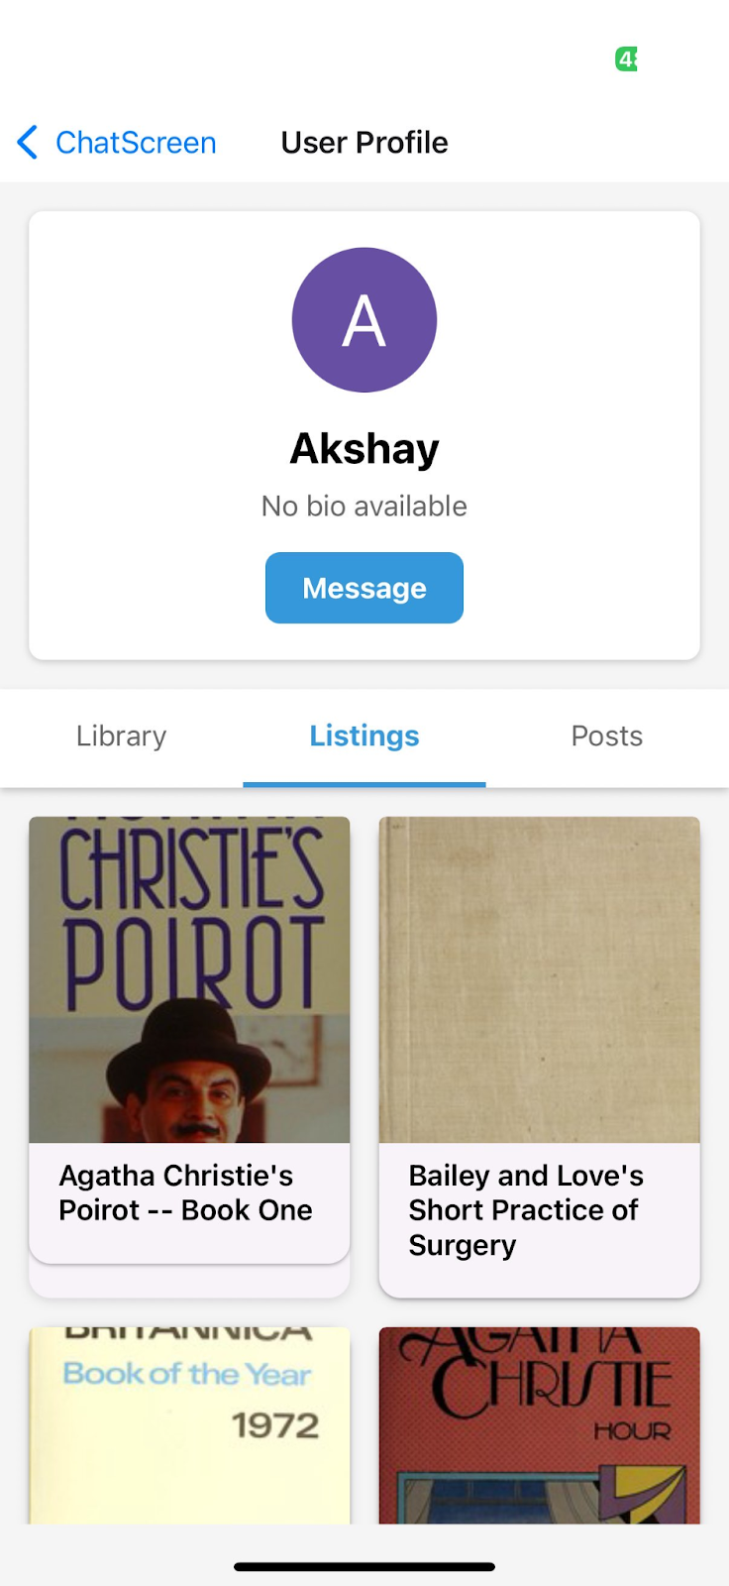Switch to the Library tab
The height and width of the screenshot is (1586, 729).
pyautogui.click(x=121, y=736)
